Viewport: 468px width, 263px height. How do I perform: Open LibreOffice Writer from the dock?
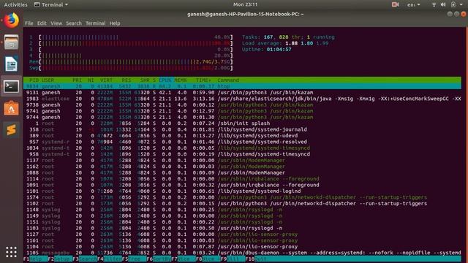tap(12, 64)
